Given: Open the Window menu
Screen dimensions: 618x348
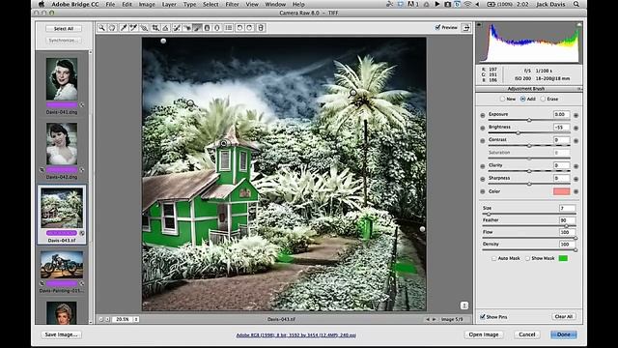Looking at the screenshot, I should 275,4.
